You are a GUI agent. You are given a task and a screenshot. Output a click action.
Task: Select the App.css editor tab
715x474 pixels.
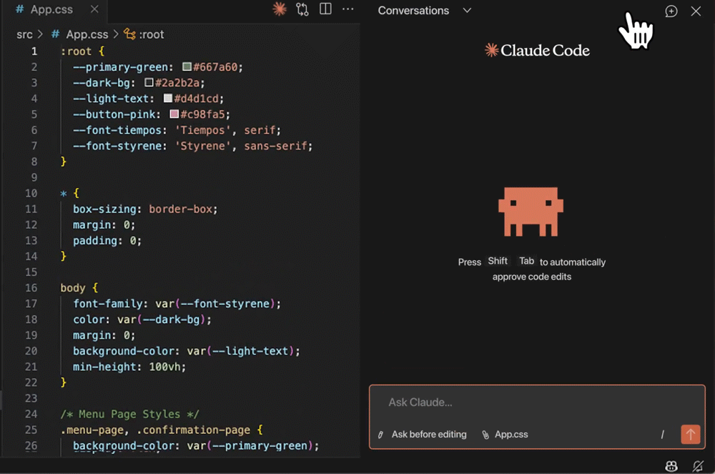tap(50, 10)
